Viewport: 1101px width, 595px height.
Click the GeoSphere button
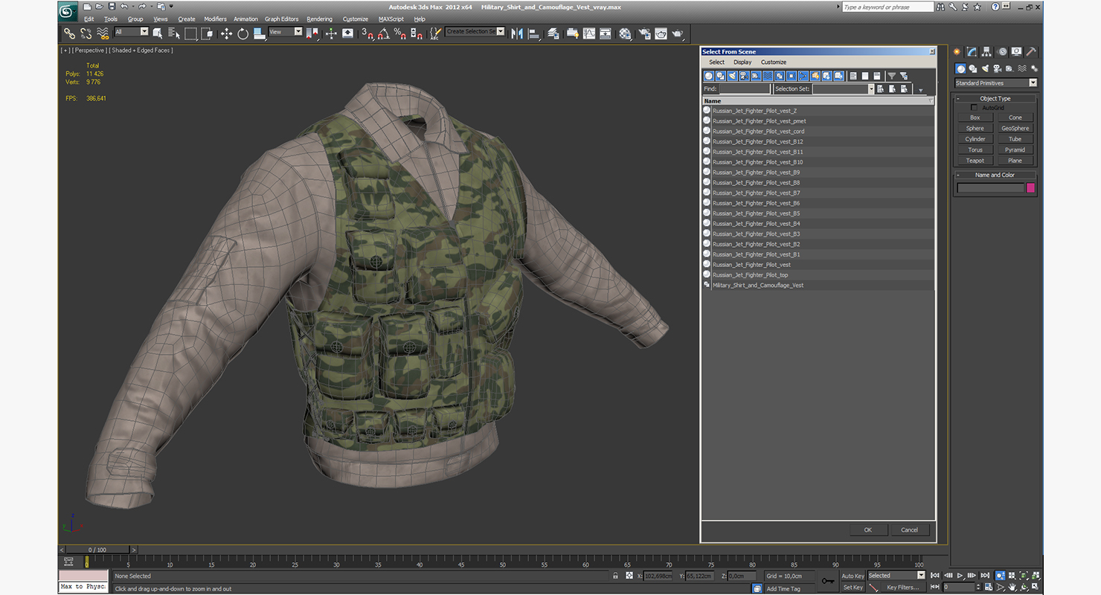(1015, 129)
